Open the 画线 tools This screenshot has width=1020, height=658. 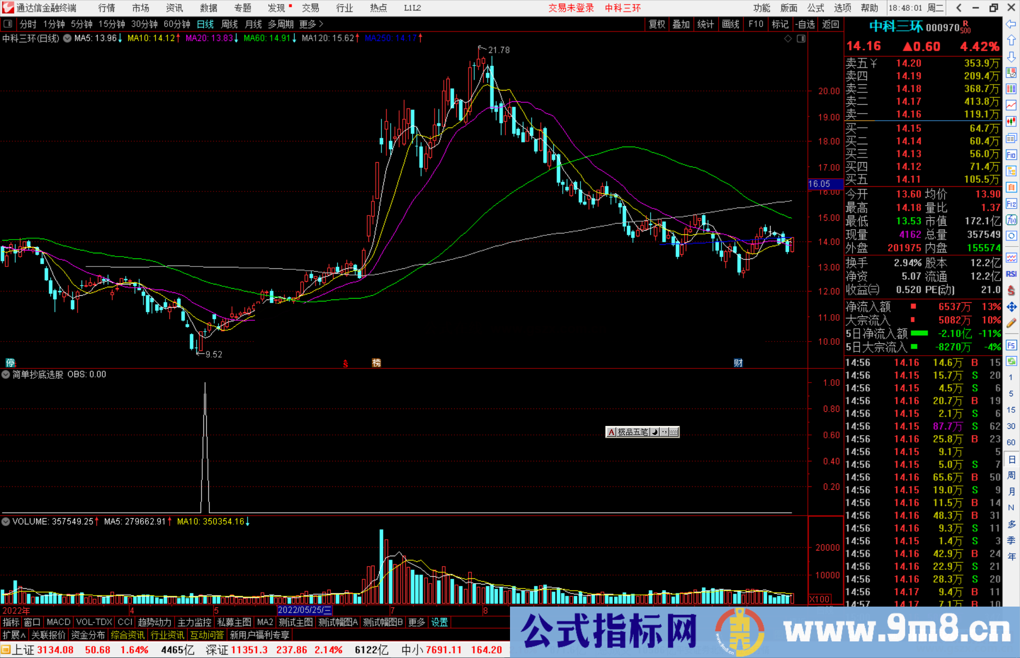click(x=731, y=24)
